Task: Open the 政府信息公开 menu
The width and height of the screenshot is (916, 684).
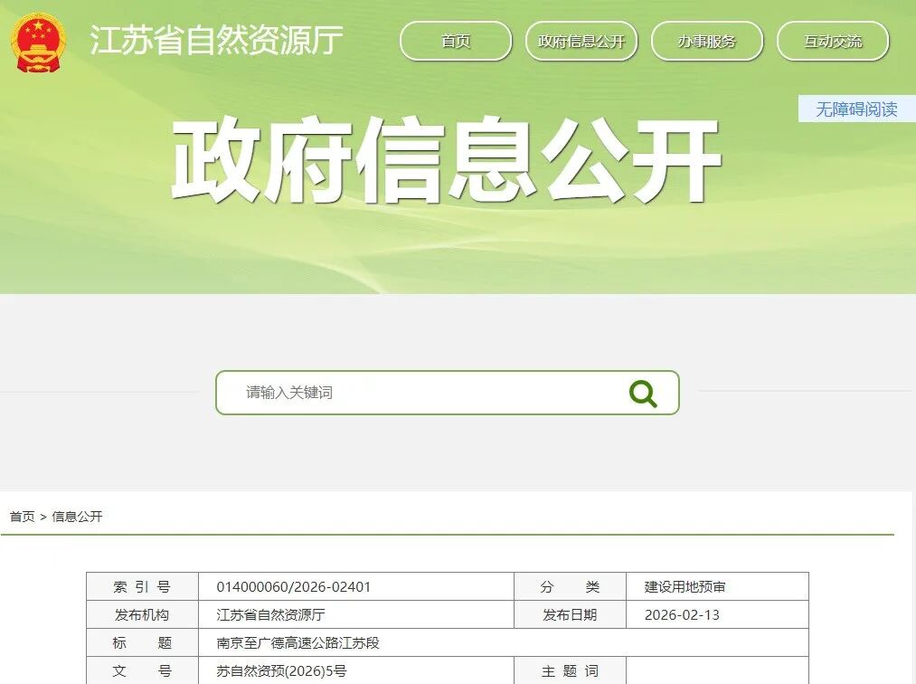Action: (x=581, y=41)
